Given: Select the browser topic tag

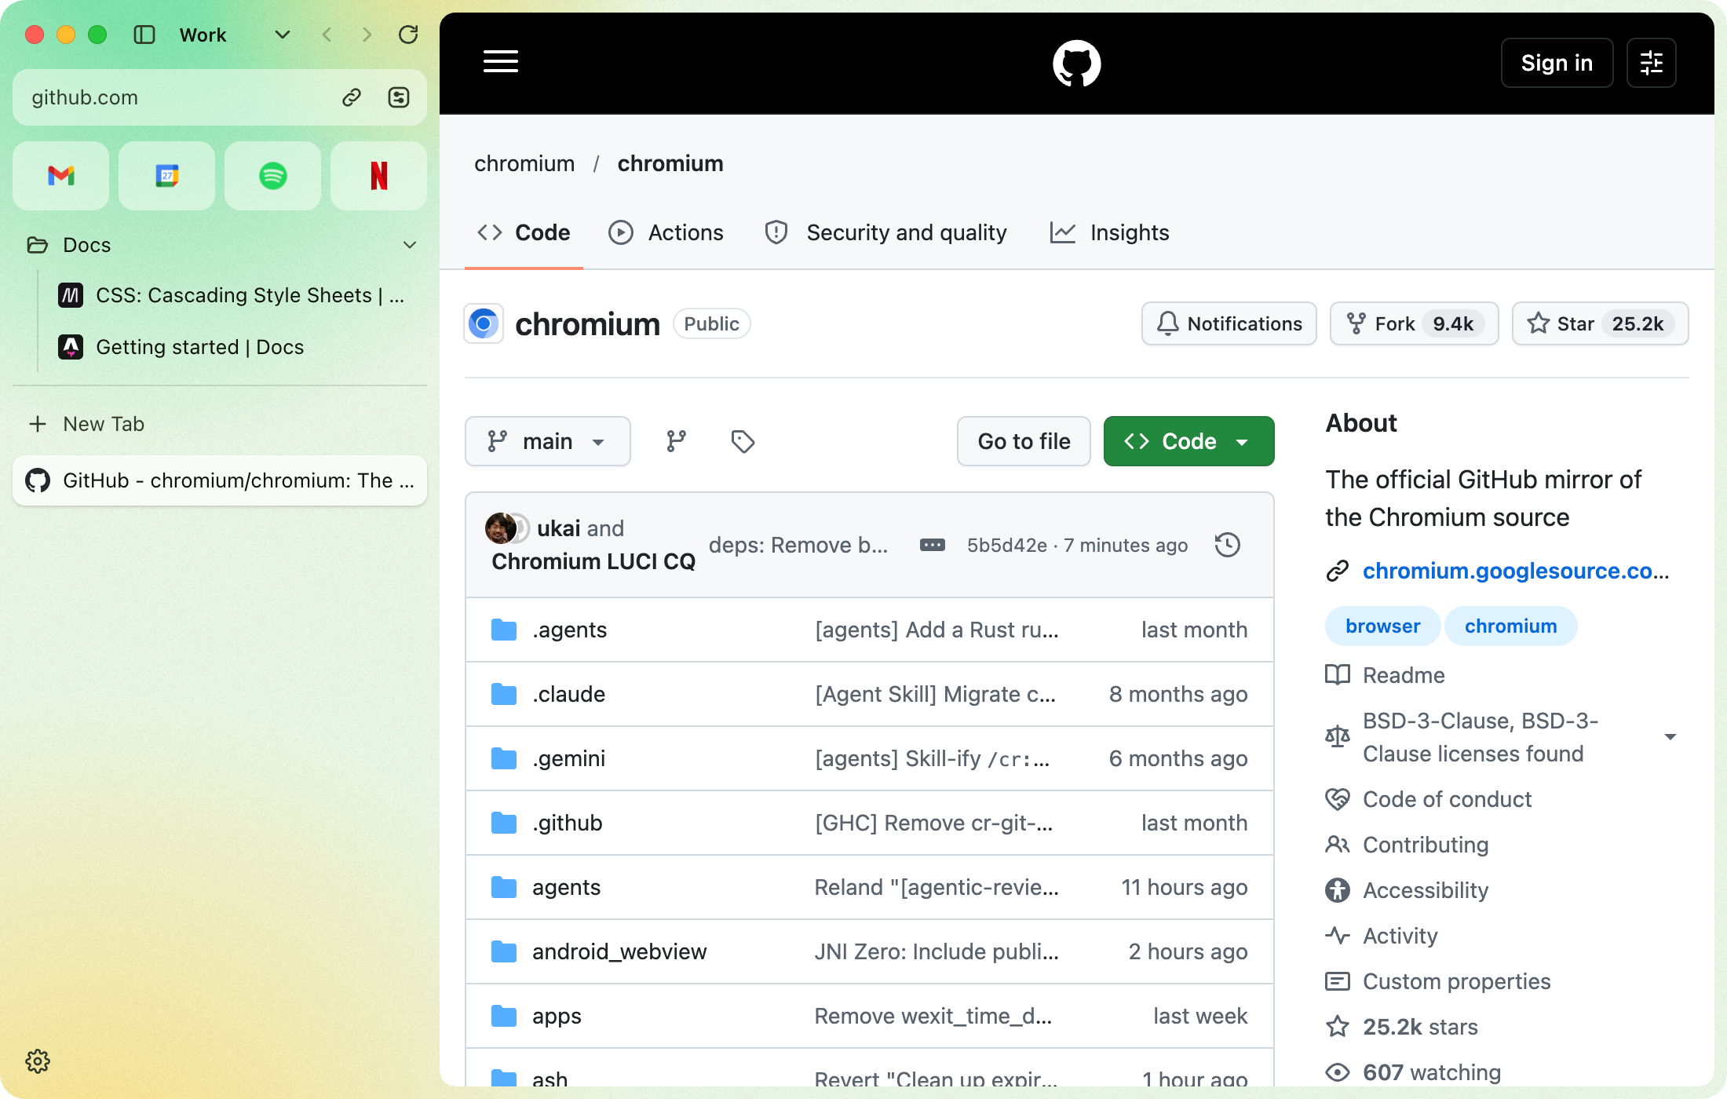Looking at the screenshot, I should coord(1382,626).
